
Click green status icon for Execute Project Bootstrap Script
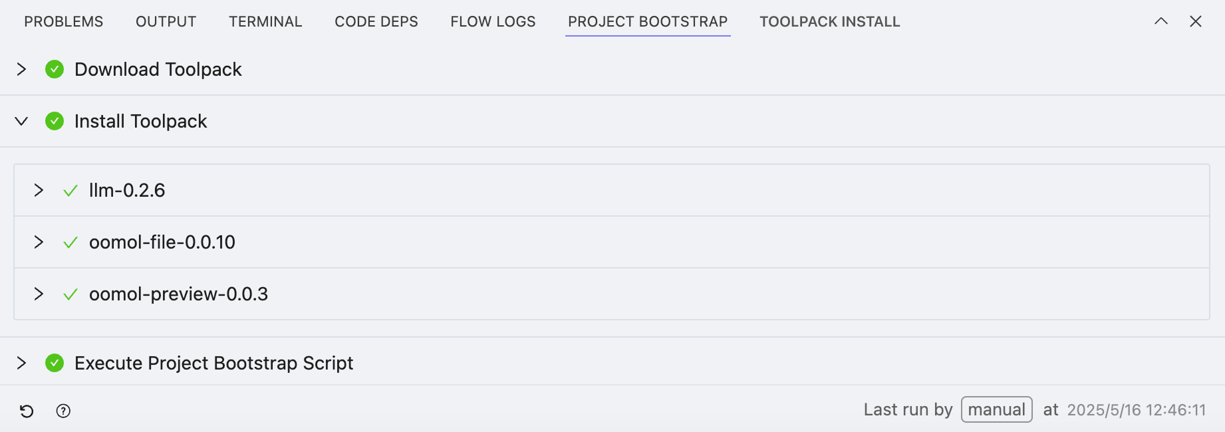coord(55,363)
